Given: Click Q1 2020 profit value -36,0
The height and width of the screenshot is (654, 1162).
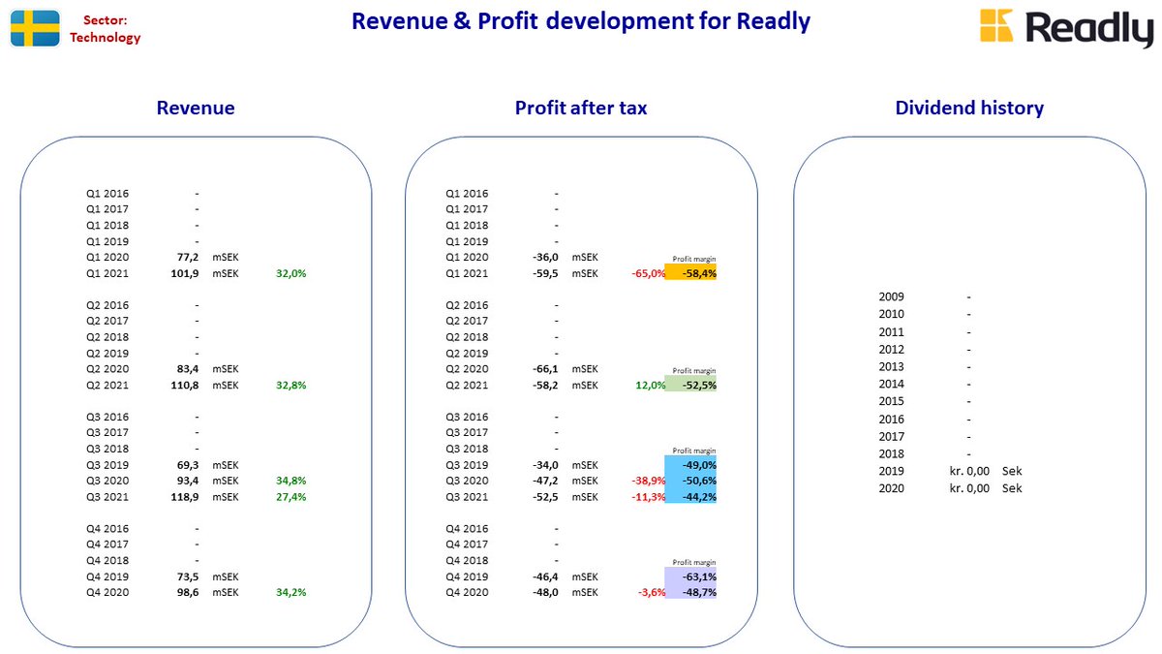Looking at the screenshot, I should tap(545, 258).
